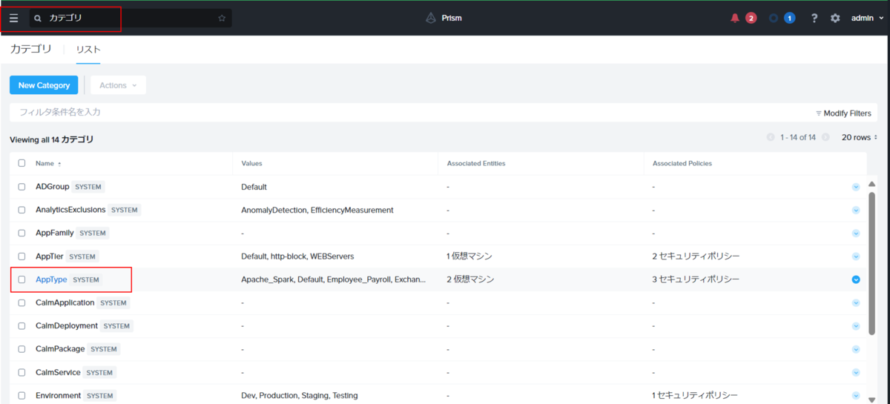Screen dimensions: 890x404
Task: Expand Environment row chevron
Action: [856, 395]
